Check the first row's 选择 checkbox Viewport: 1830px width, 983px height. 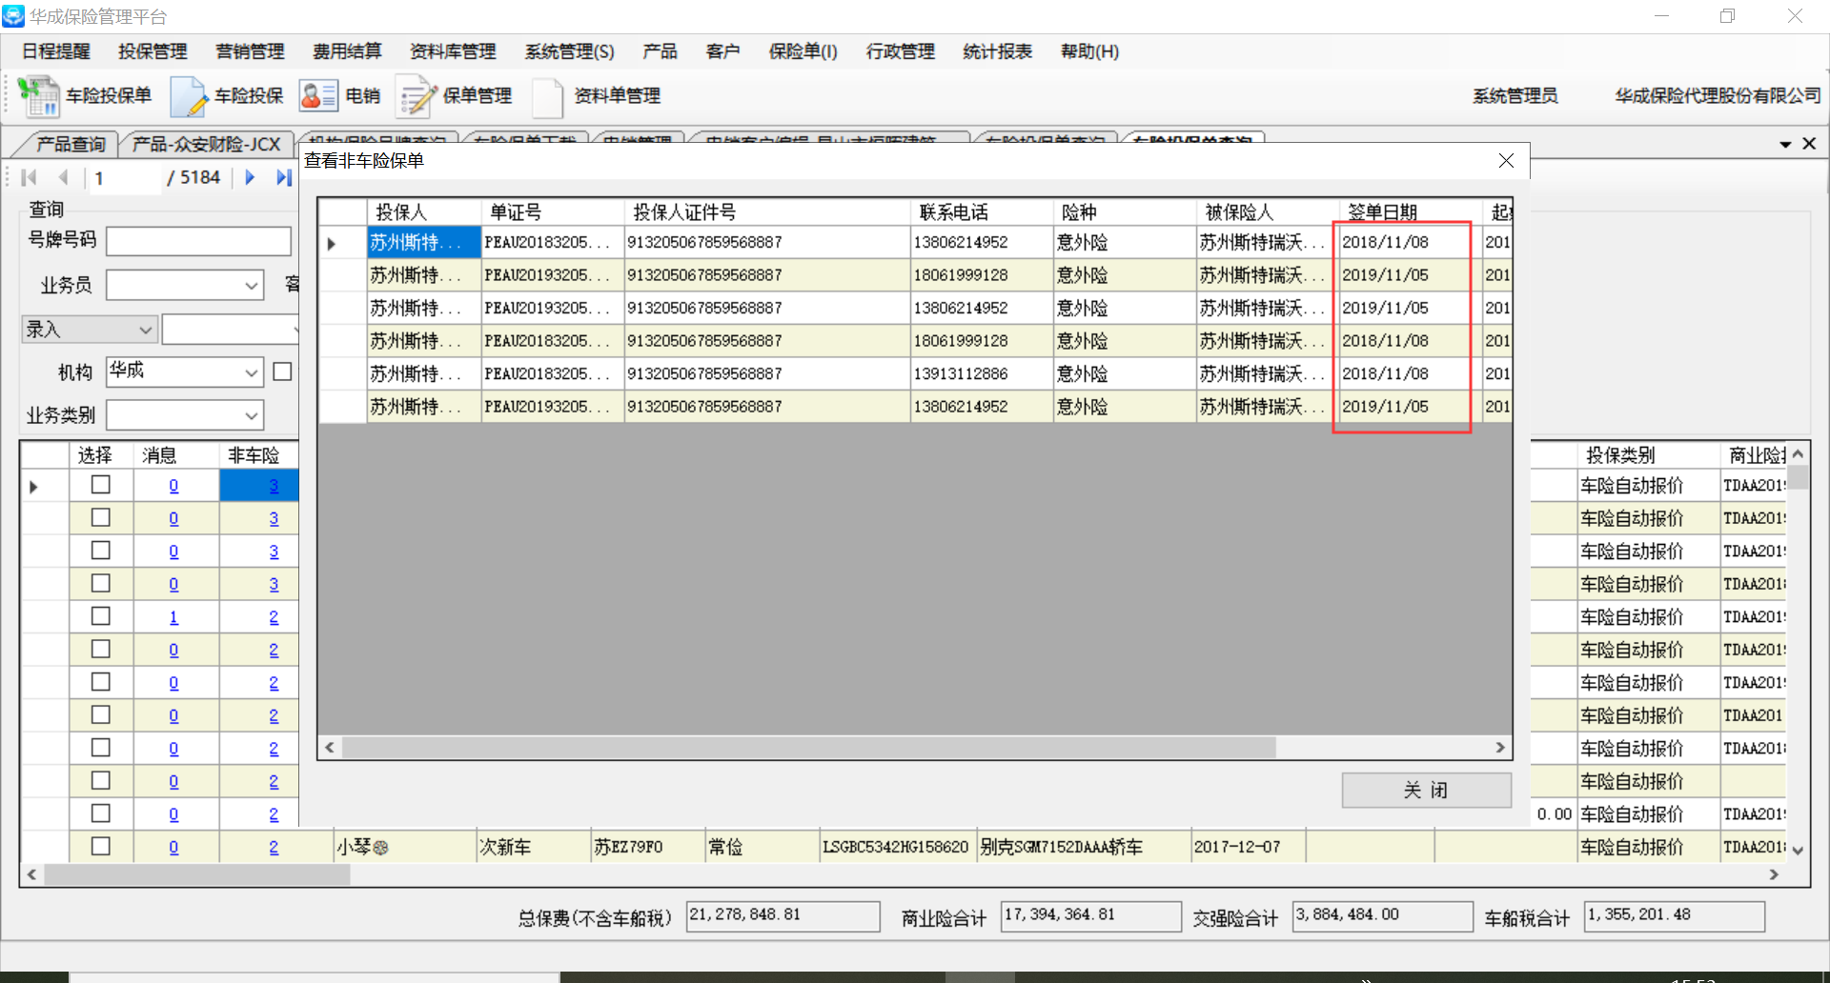(100, 486)
